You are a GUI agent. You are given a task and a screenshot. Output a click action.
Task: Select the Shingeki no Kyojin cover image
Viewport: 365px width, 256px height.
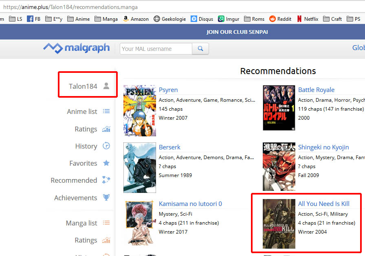[x=279, y=167]
